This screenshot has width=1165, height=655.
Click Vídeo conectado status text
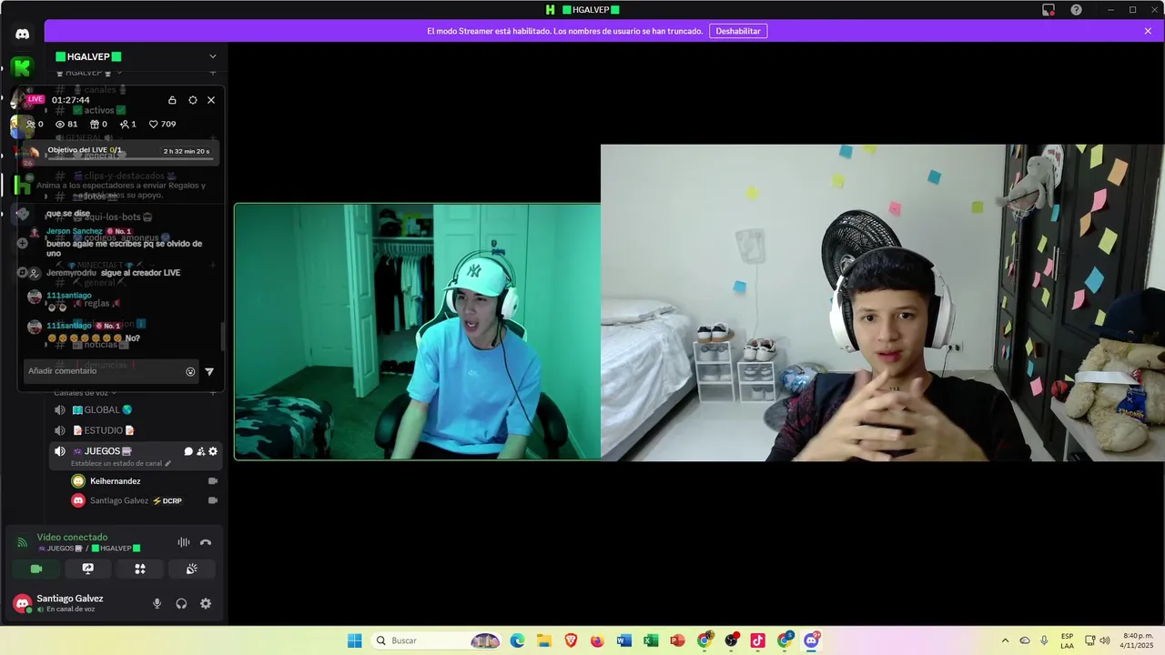[x=72, y=538]
